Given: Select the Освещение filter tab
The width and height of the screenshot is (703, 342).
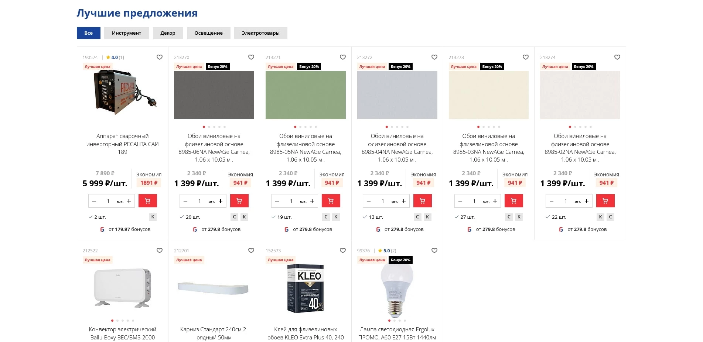Looking at the screenshot, I should pyautogui.click(x=208, y=33).
